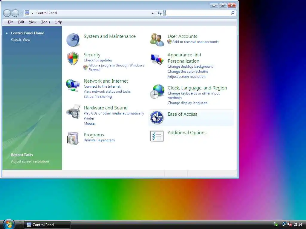The image size is (306, 229).
Task: Open the System and Maintenance pie chart icon
Action: 73,40
